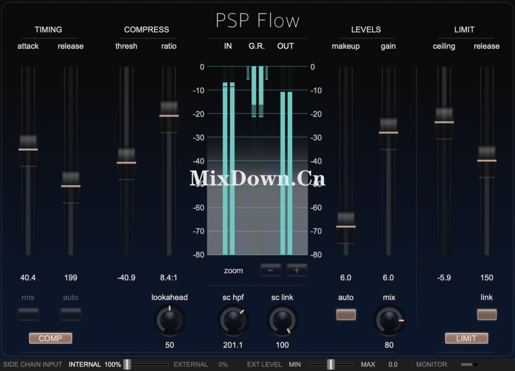Click the ratio value 8.4:1
The image size is (515, 371).
coord(169,278)
